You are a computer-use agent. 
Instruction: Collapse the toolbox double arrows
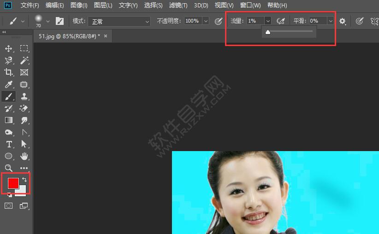(4, 32)
